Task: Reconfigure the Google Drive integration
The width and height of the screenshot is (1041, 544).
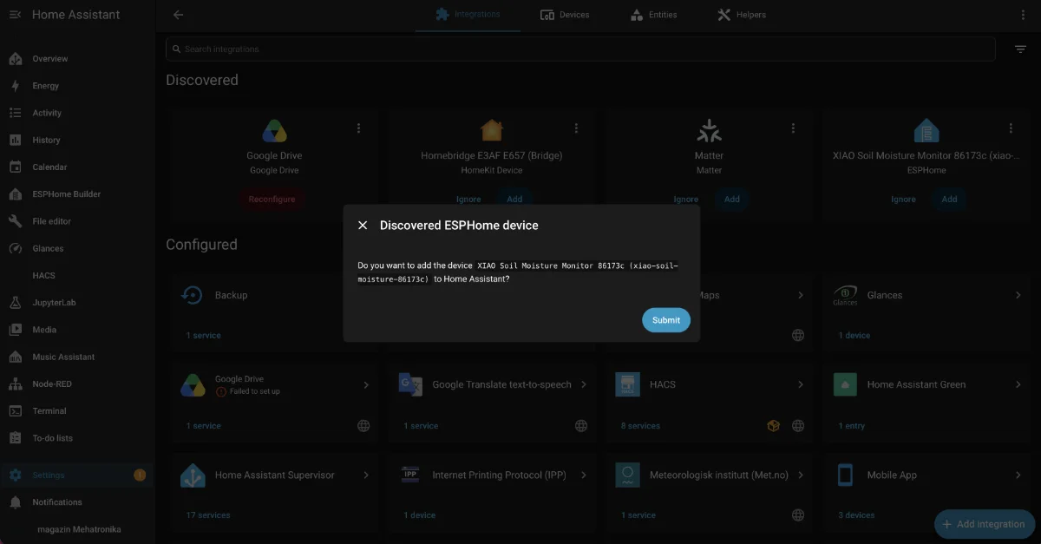Action: tap(272, 200)
